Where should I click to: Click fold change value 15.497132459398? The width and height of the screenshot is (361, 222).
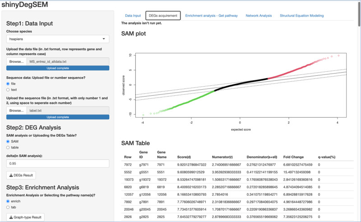[x=297, y=172]
